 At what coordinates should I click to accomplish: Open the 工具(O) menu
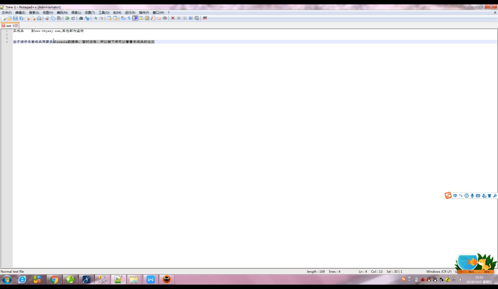click(x=104, y=13)
